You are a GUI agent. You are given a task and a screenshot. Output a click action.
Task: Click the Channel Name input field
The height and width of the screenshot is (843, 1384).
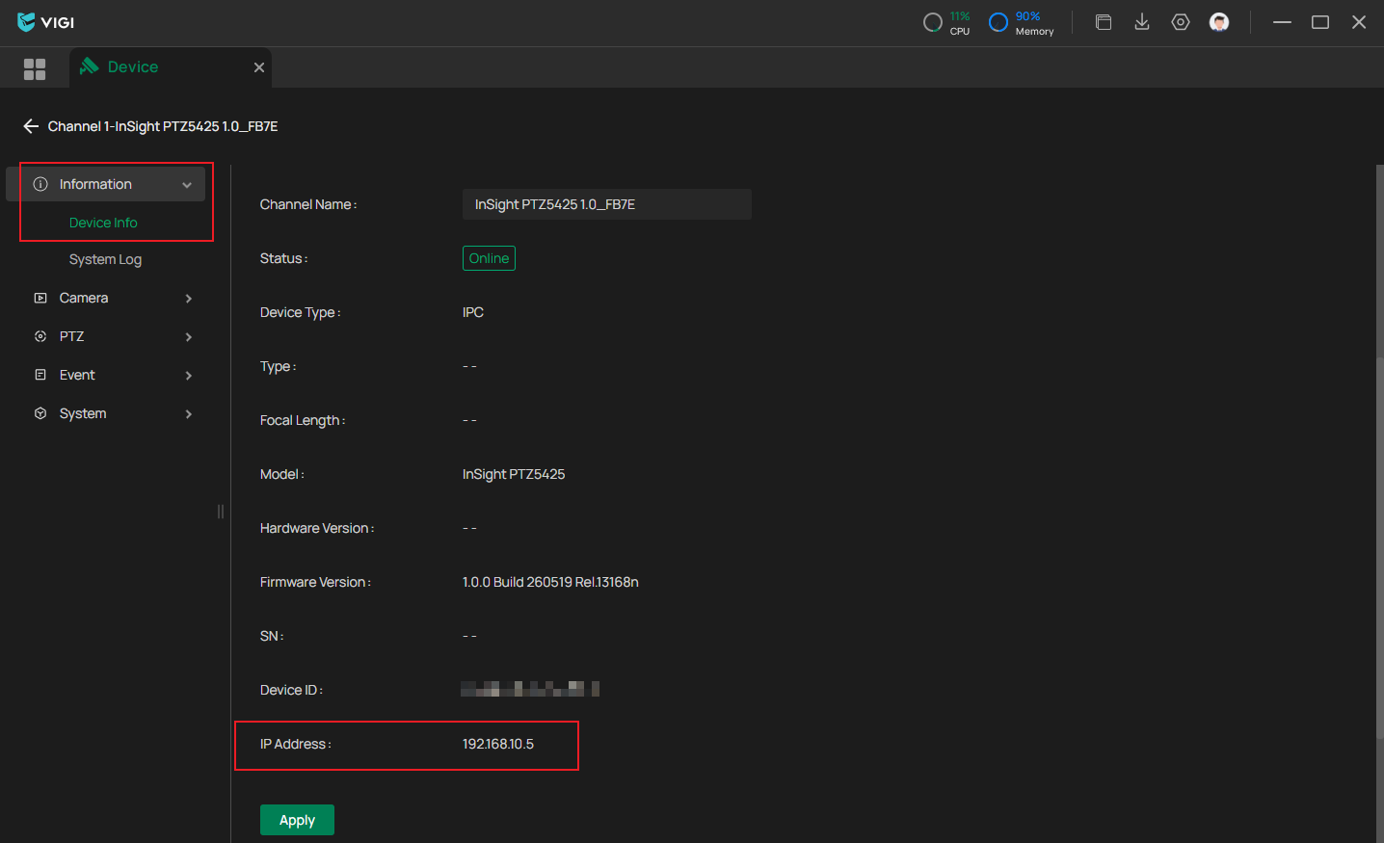[x=607, y=204]
